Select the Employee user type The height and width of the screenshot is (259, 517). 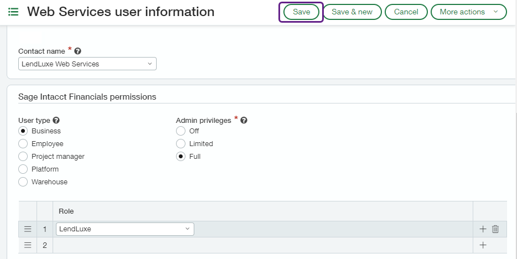coord(23,144)
